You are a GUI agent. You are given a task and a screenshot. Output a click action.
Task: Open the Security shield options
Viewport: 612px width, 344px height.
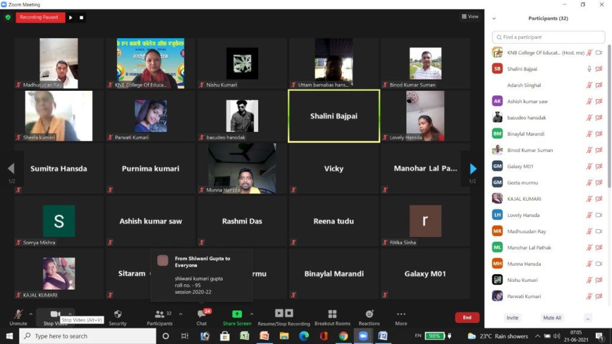[118, 317]
